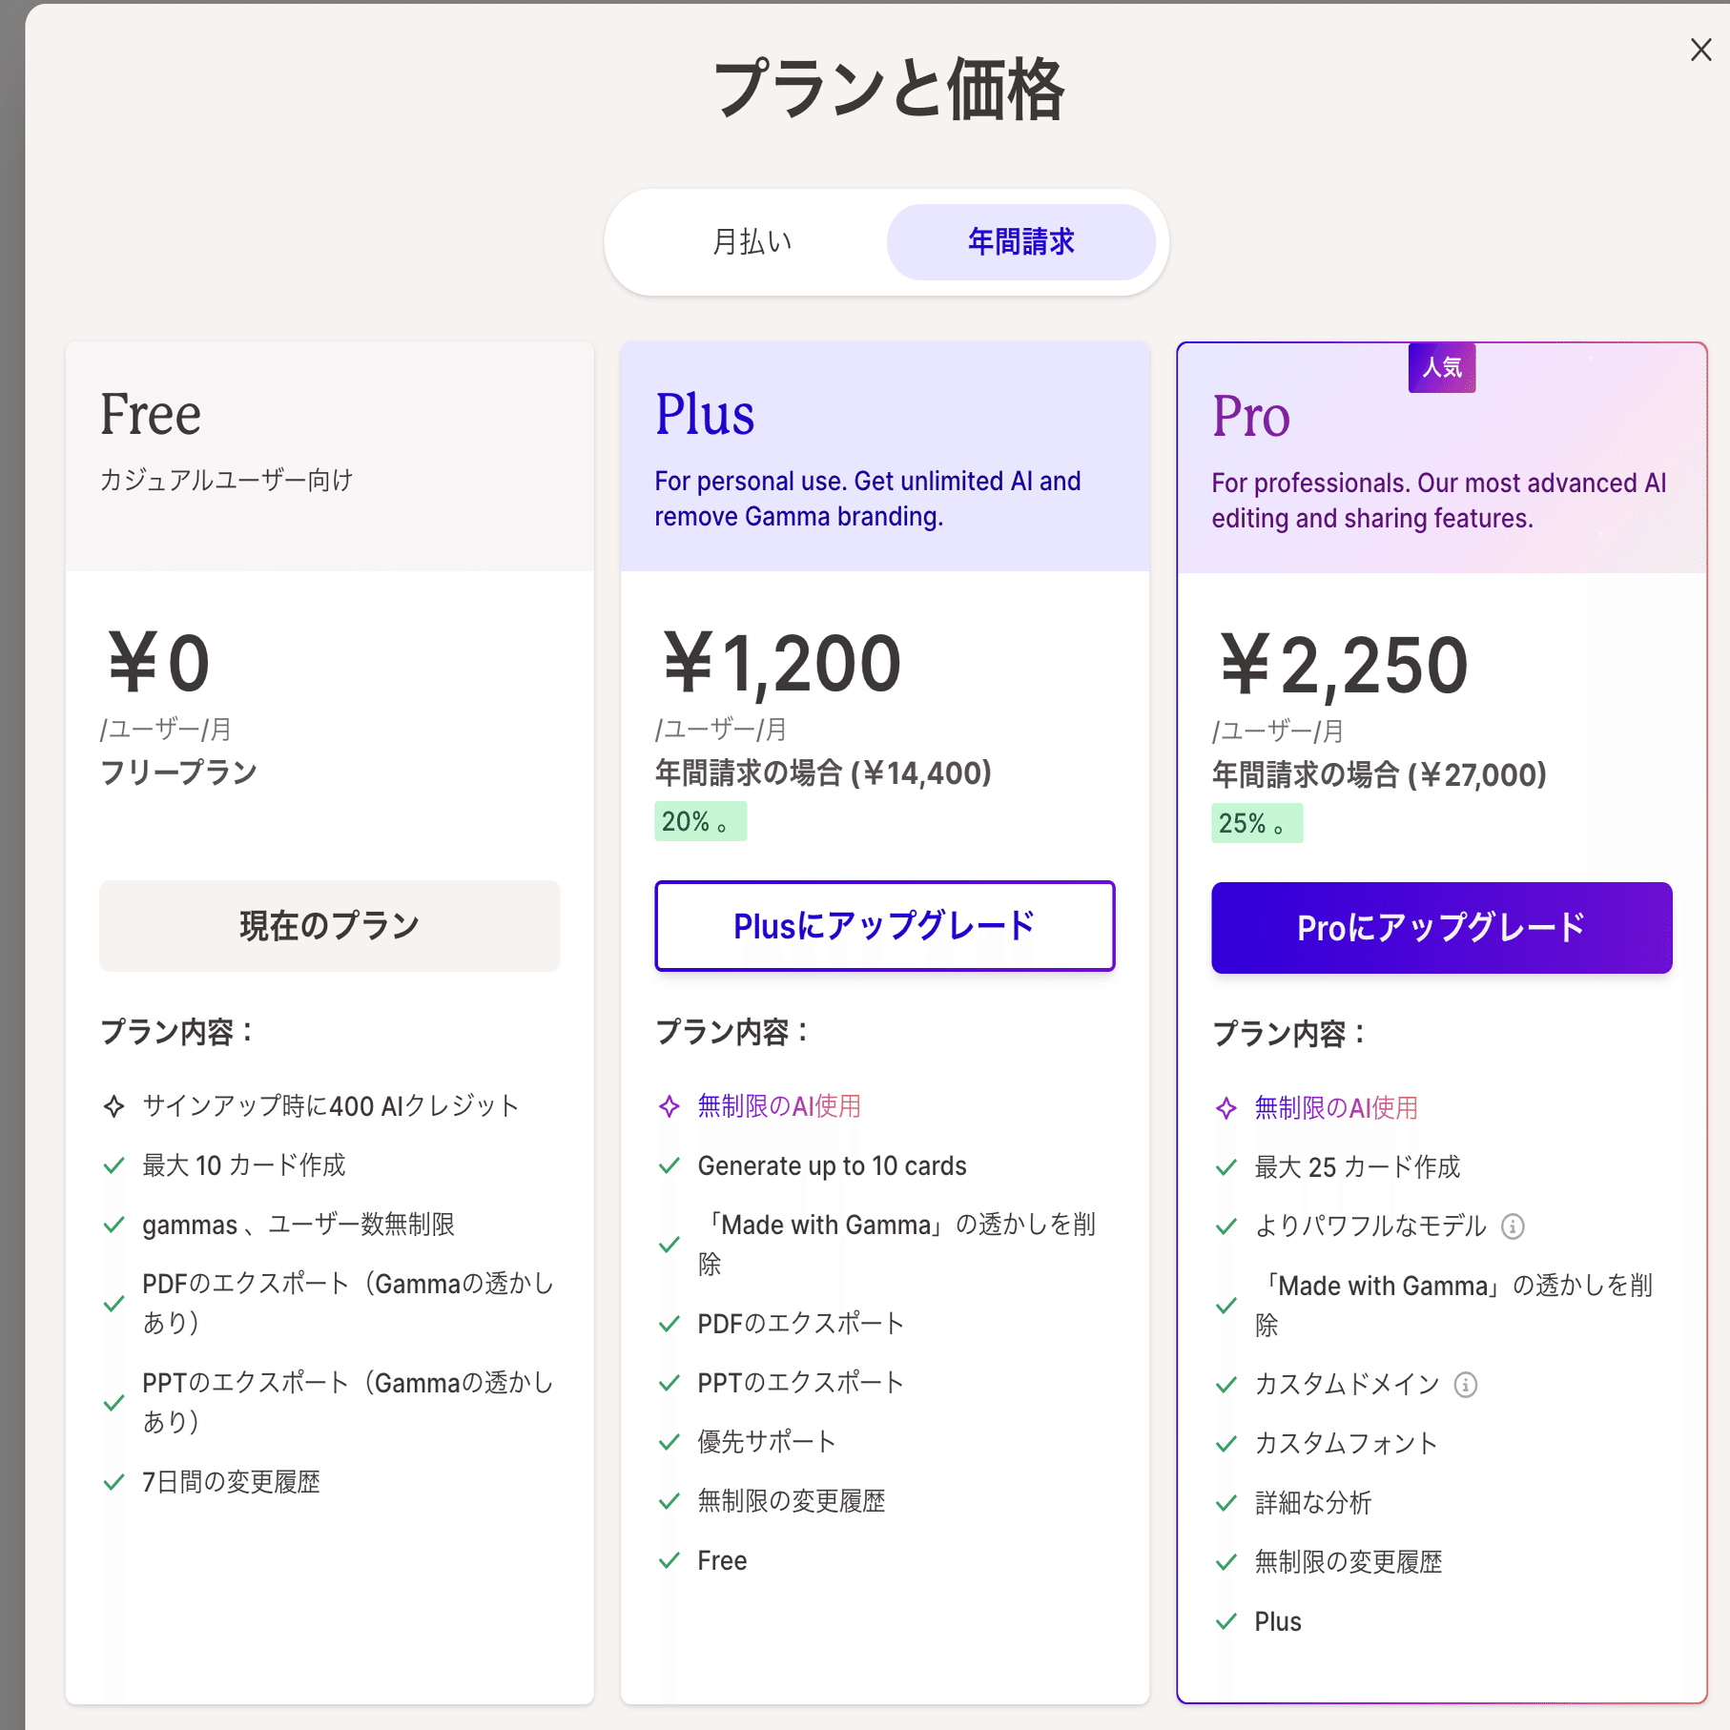Click 7日間の変更履歴 feature
1730x1730 pixels.
[x=231, y=1482]
